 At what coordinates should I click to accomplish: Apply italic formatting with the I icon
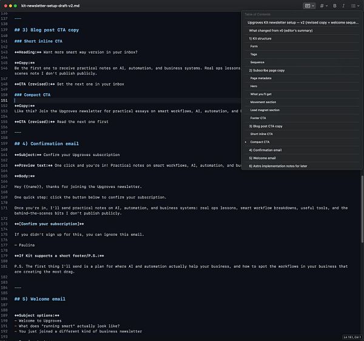[343, 6]
